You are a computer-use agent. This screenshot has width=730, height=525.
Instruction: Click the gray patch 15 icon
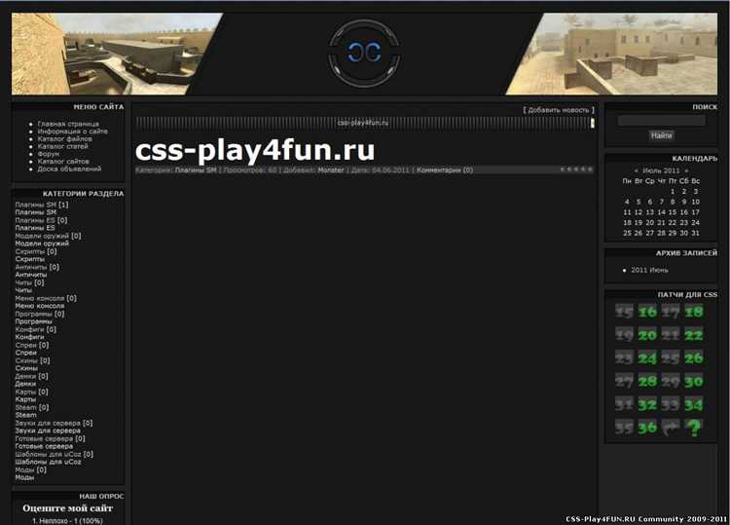(x=624, y=312)
